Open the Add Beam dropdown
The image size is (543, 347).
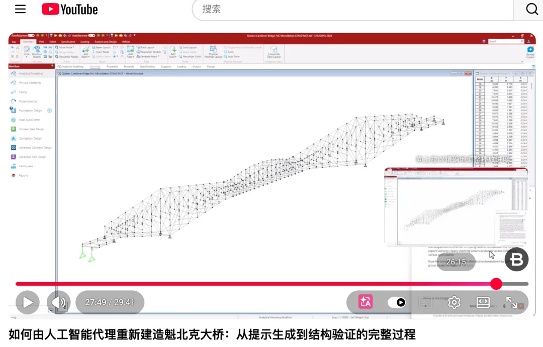85,52
